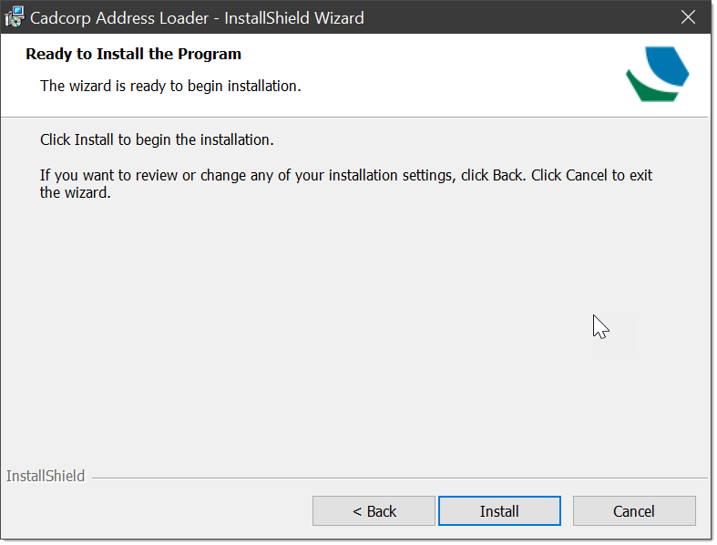Screen dimensions: 717x545
Task: Click the white header banner left of the logo
Action: 320,75
